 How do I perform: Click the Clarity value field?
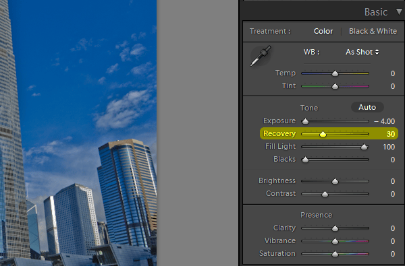(393, 228)
